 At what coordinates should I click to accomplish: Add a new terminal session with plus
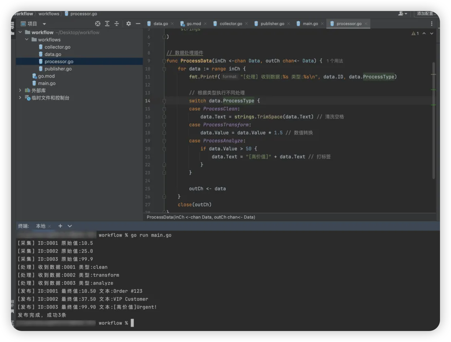point(60,226)
